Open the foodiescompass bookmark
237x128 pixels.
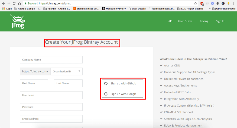click(x=162, y=9)
